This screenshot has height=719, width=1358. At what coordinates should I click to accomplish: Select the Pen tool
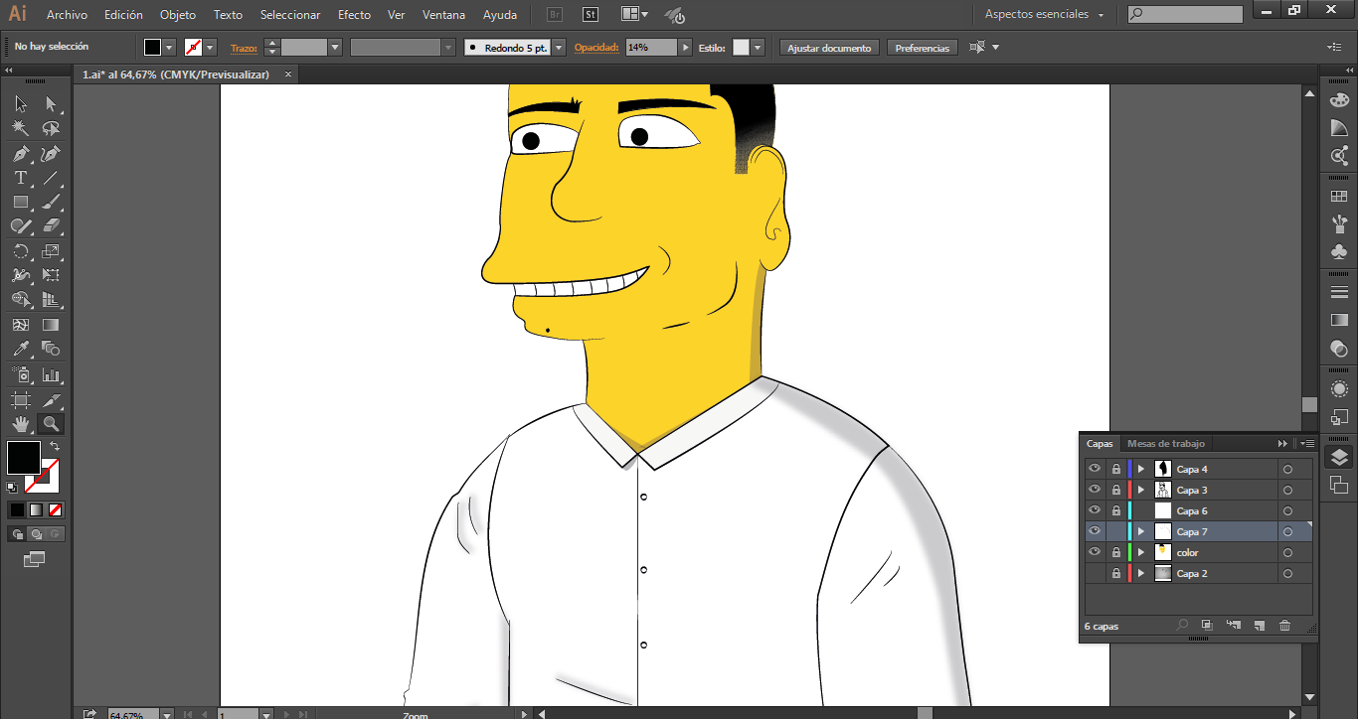(20, 154)
